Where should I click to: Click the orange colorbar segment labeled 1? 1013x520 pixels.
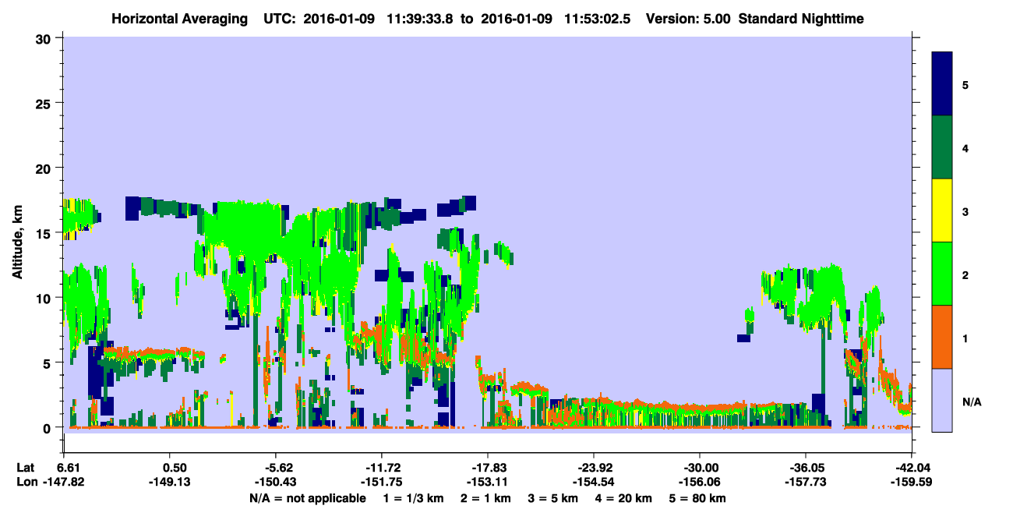(x=942, y=337)
